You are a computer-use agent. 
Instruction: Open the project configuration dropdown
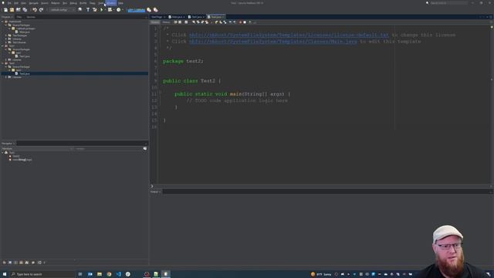[x=63, y=10]
